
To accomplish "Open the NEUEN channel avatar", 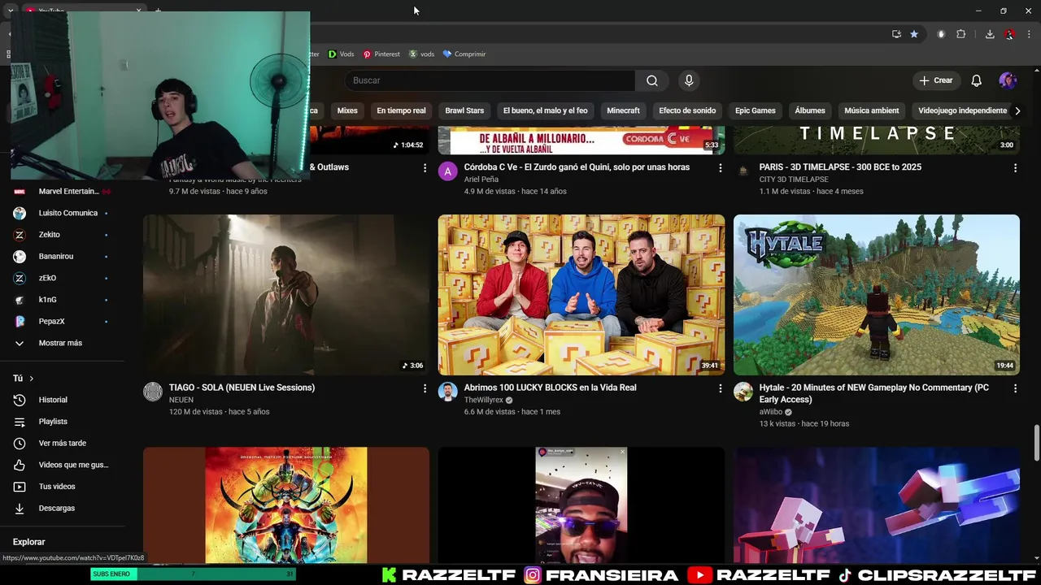I will (153, 392).
